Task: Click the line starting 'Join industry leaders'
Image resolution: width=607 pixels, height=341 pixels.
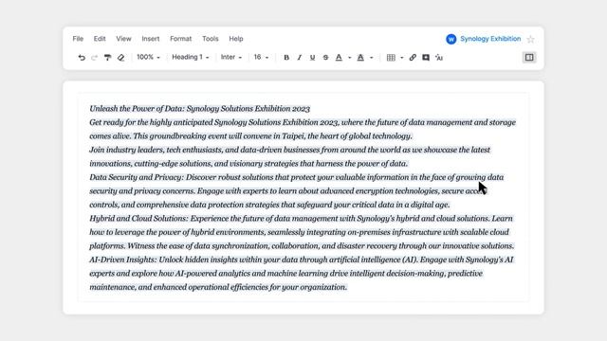Action: pyautogui.click(x=289, y=150)
